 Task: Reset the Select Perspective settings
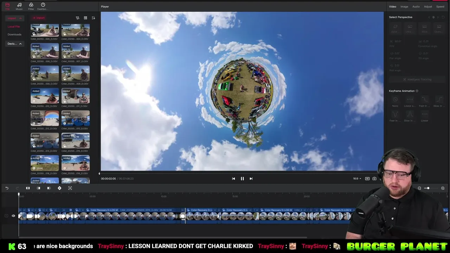[x=443, y=17]
